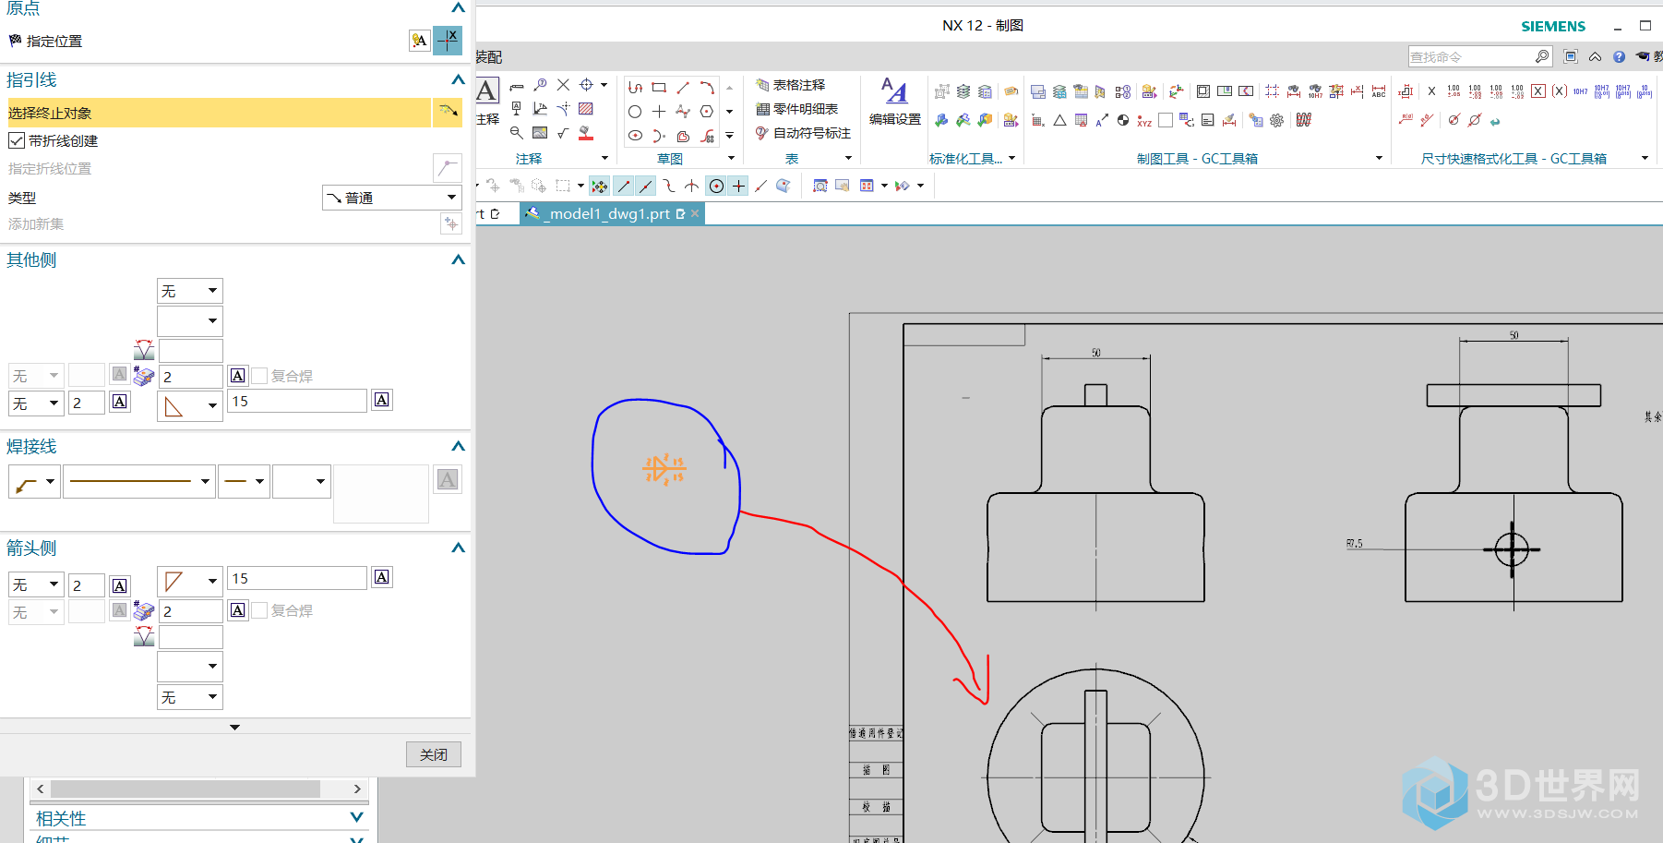Choose the surface finish symbol icon
This screenshot has width=1663, height=843.
563,133
